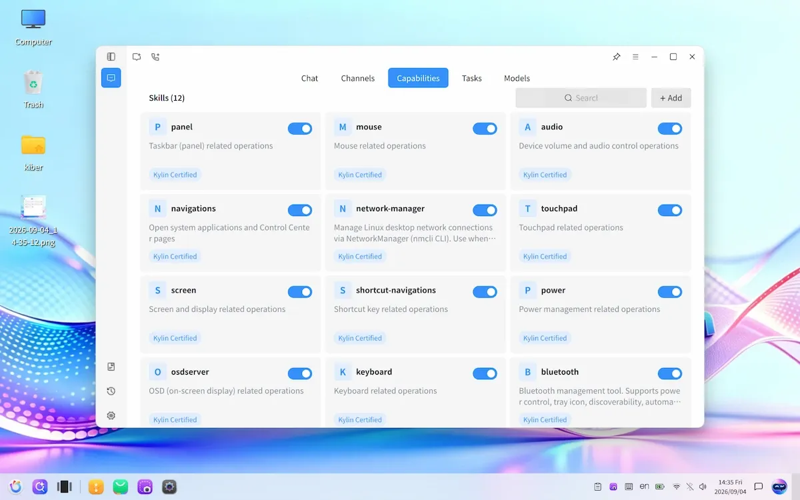Click the + Add skill button
This screenshot has width=800, height=500.
[671, 98]
